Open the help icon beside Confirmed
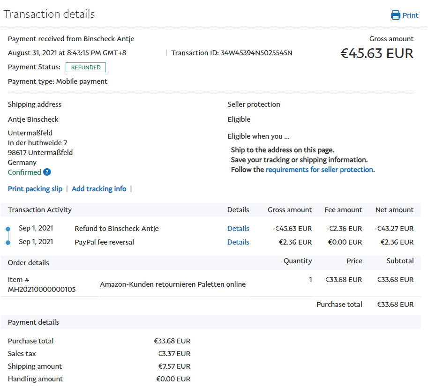The width and height of the screenshot is (428, 387). [x=47, y=172]
